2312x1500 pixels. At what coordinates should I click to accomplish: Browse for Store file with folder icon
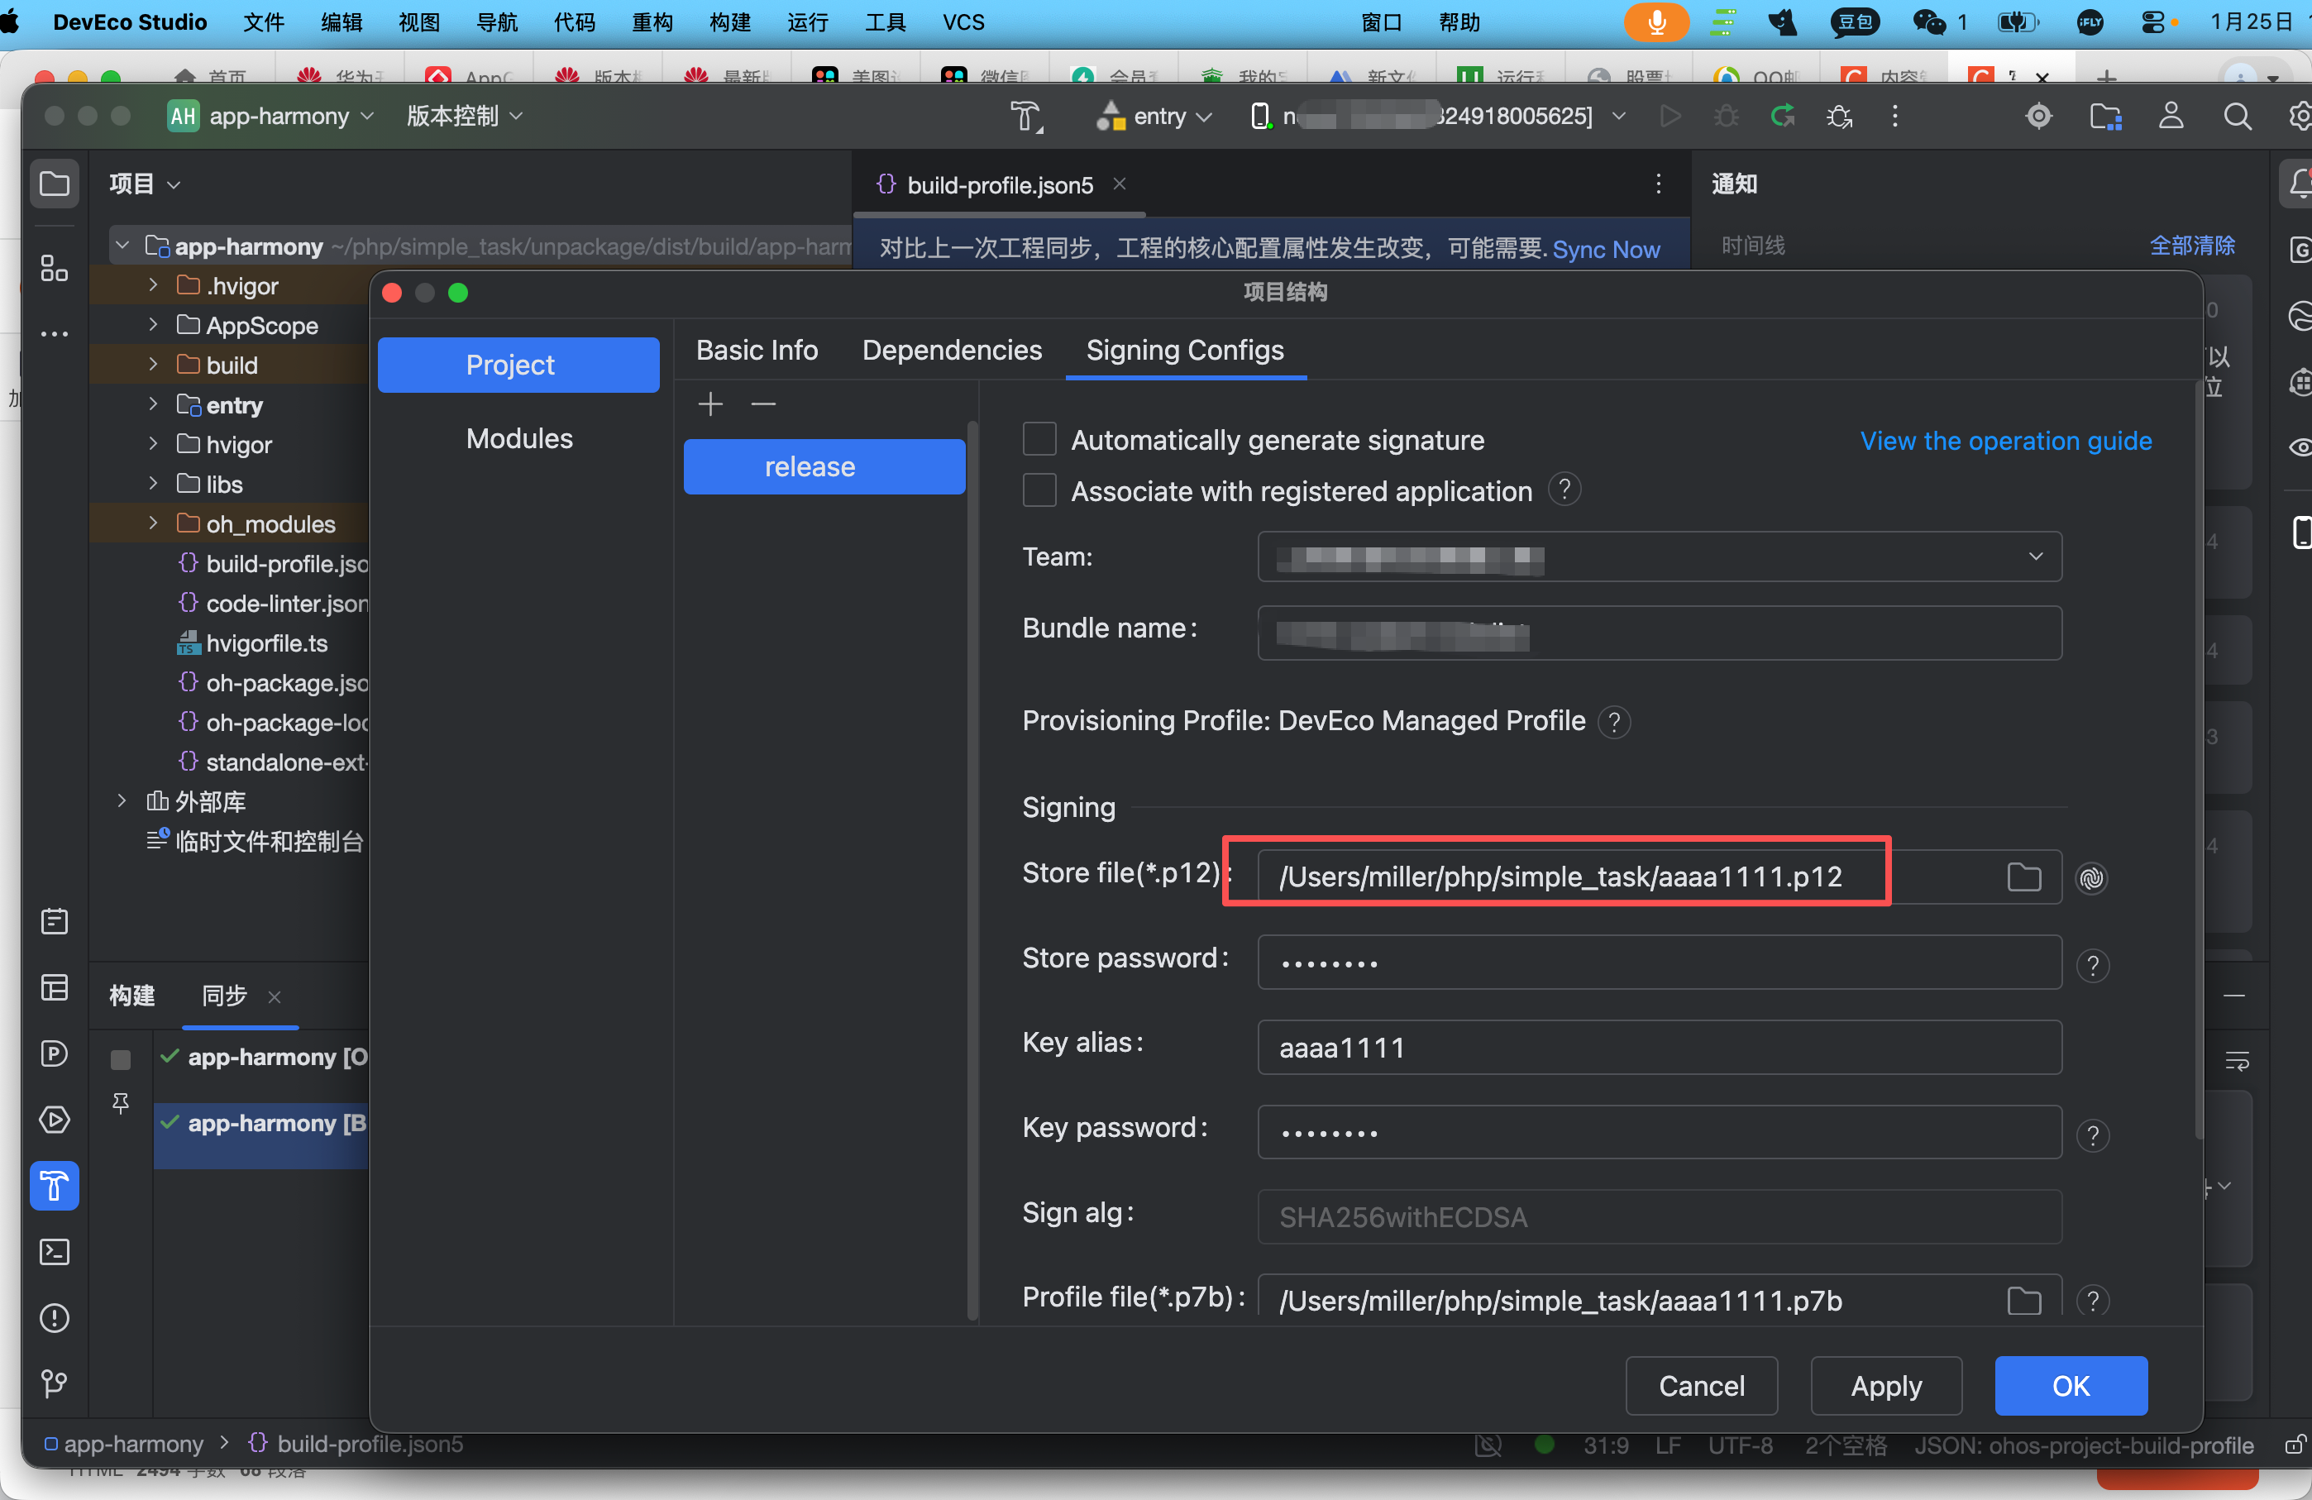(x=2023, y=877)
